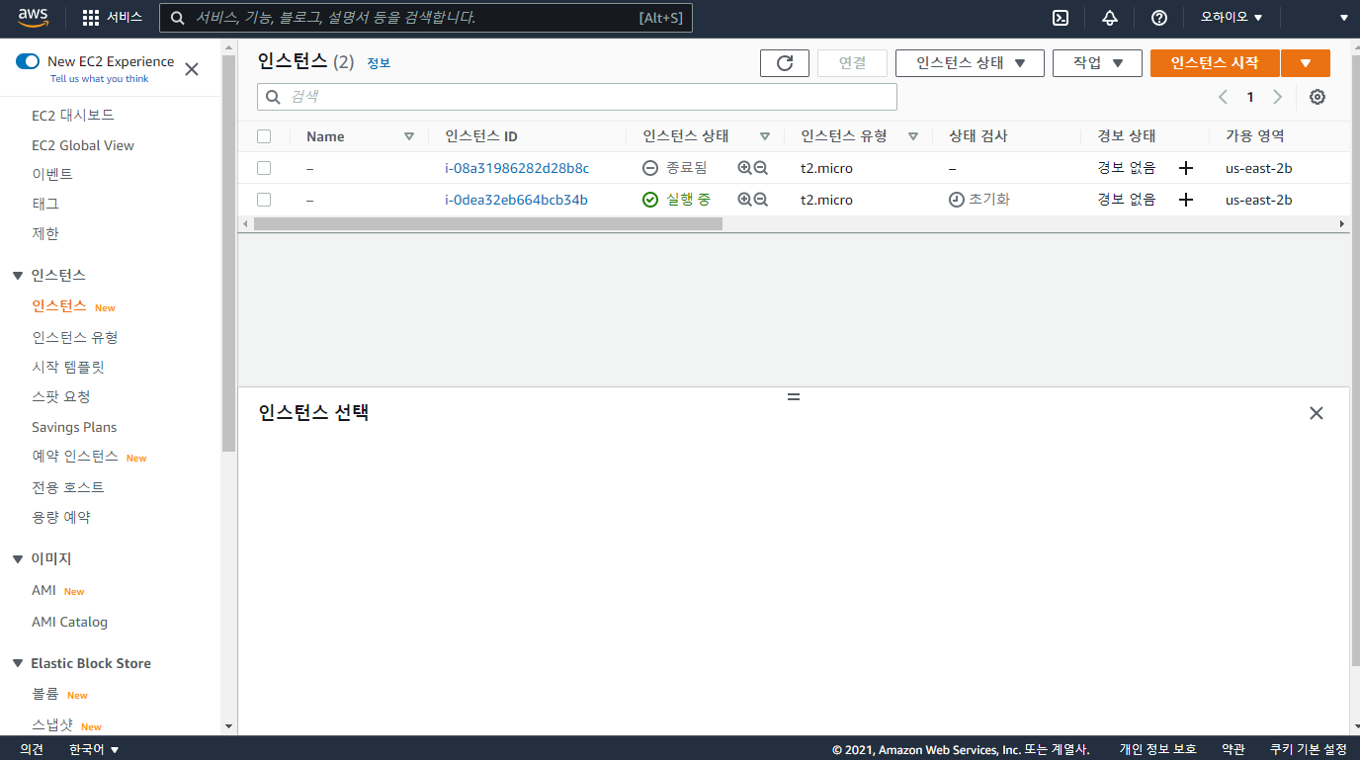Click the terminated status minus icon
The height and width of the screenshot is (760, 1360).
pyautogui.click(x=650, y=168)
